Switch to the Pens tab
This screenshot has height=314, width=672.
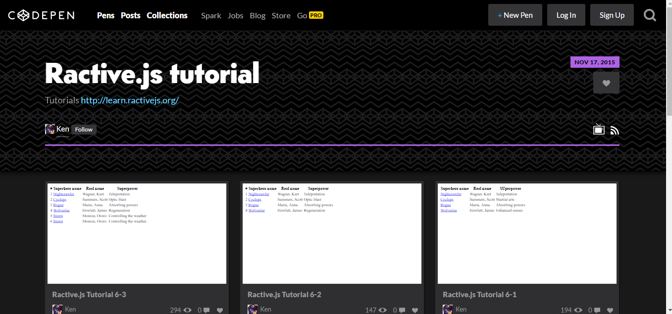(105, 15)
